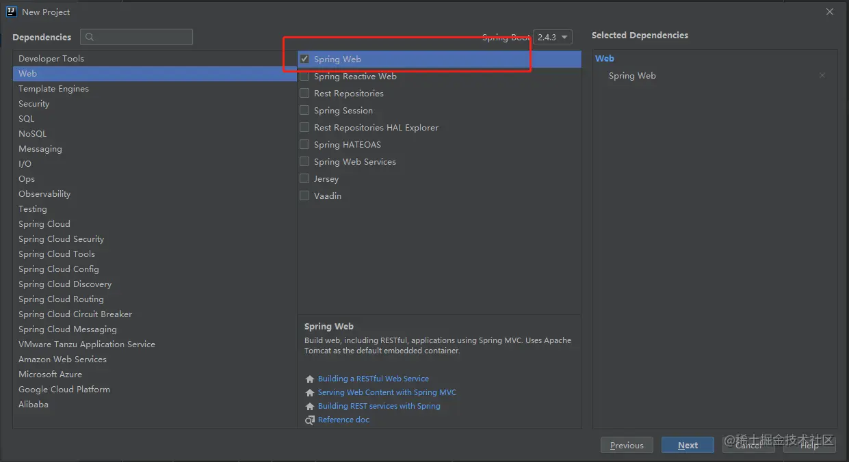Select the Spring Cloud Discovery category
The width and height of the screenshot is (849, 462).
tap(65, 284)
